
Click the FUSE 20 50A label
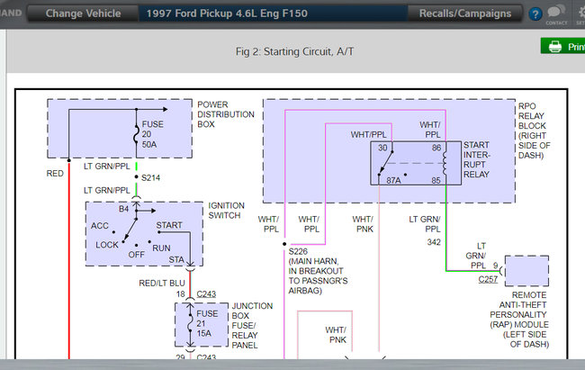point(153,134)
